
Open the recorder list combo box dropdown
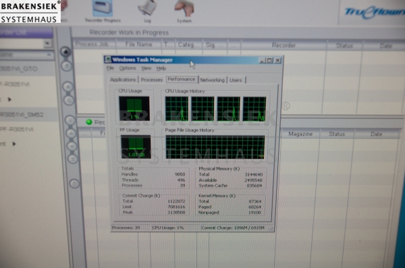click(x=47, y=44)
